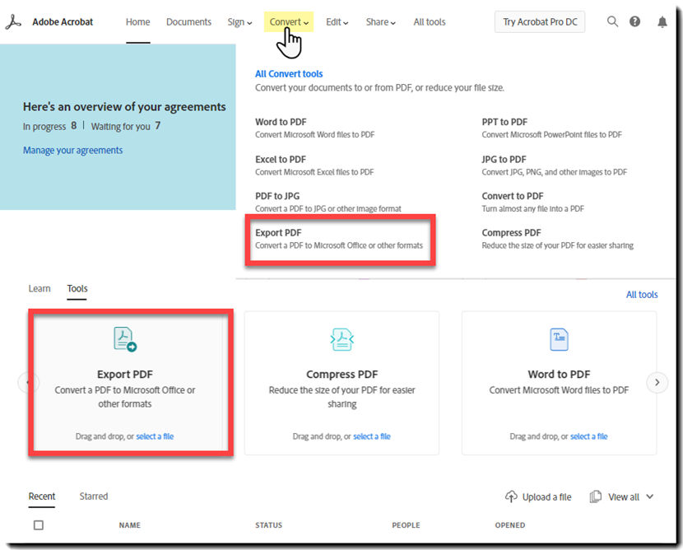Image resolution: width=683 pixels, height=550 pixels.
Task: Open the Home tab
Action: pos(137,22)
